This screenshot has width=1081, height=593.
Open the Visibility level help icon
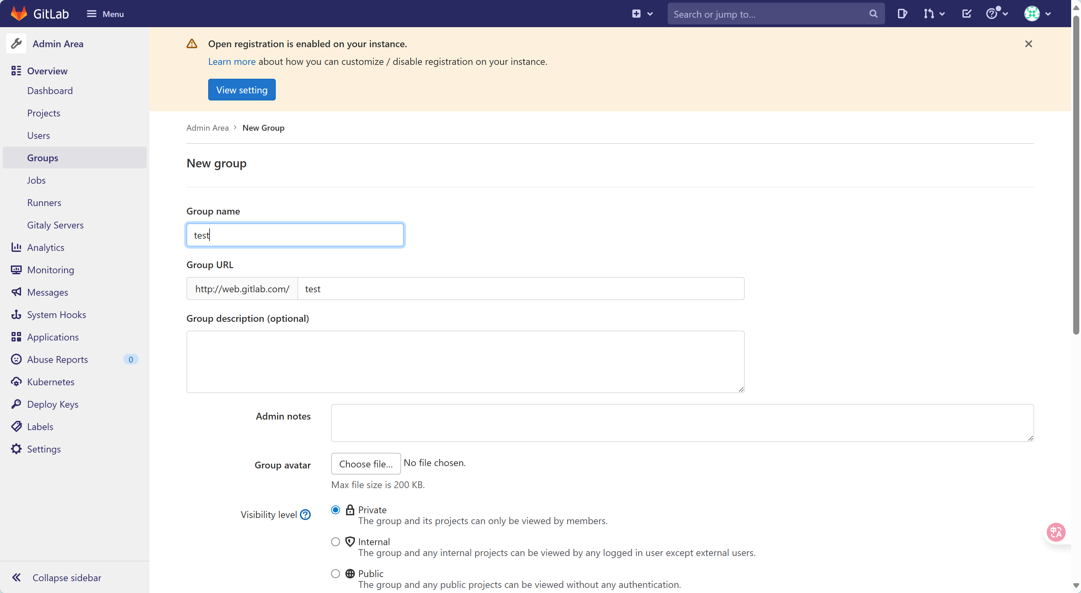tap(306, 515)
